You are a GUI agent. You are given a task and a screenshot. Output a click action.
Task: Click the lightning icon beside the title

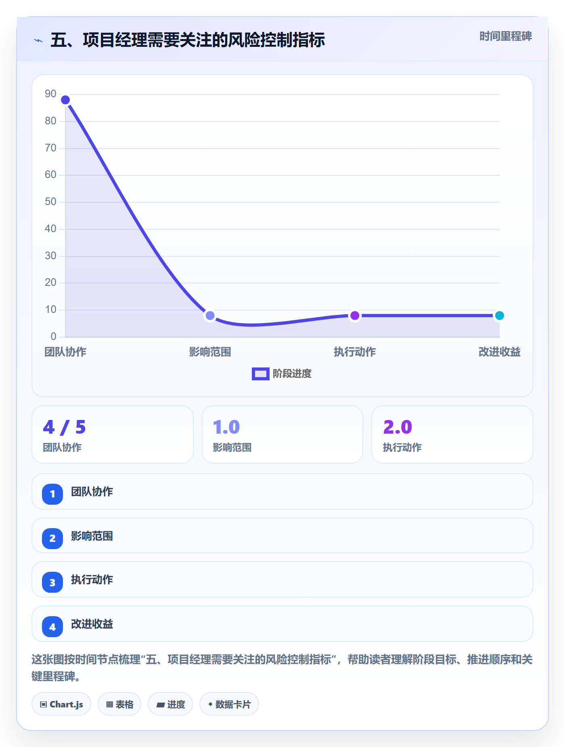tap(38, 40)
